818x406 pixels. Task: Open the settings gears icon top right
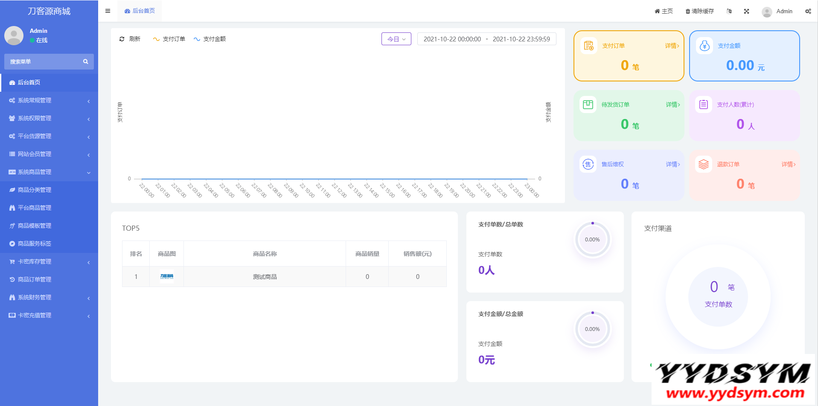point(808,12)
